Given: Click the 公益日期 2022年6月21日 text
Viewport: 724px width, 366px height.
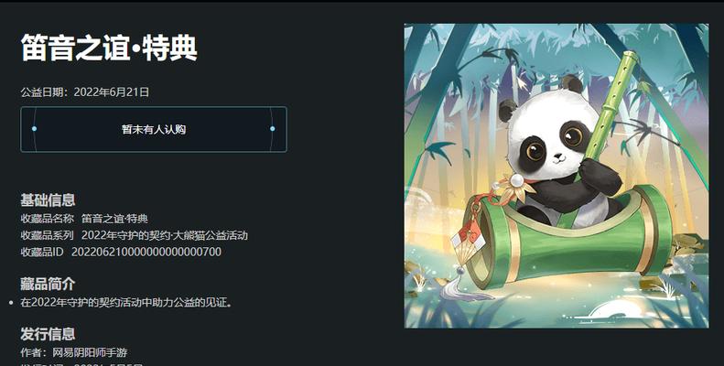Looking at the screenshot, I should (x=85, y=92).
